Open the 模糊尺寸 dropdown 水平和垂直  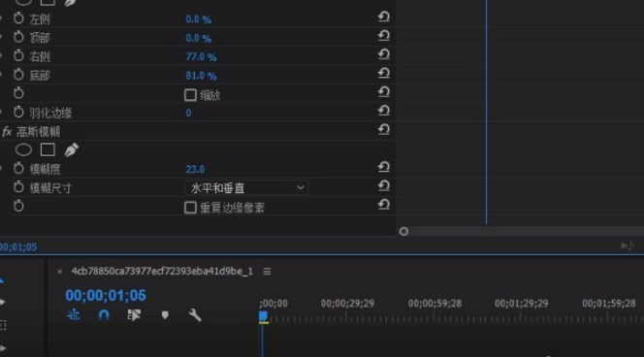coord(246,188)
